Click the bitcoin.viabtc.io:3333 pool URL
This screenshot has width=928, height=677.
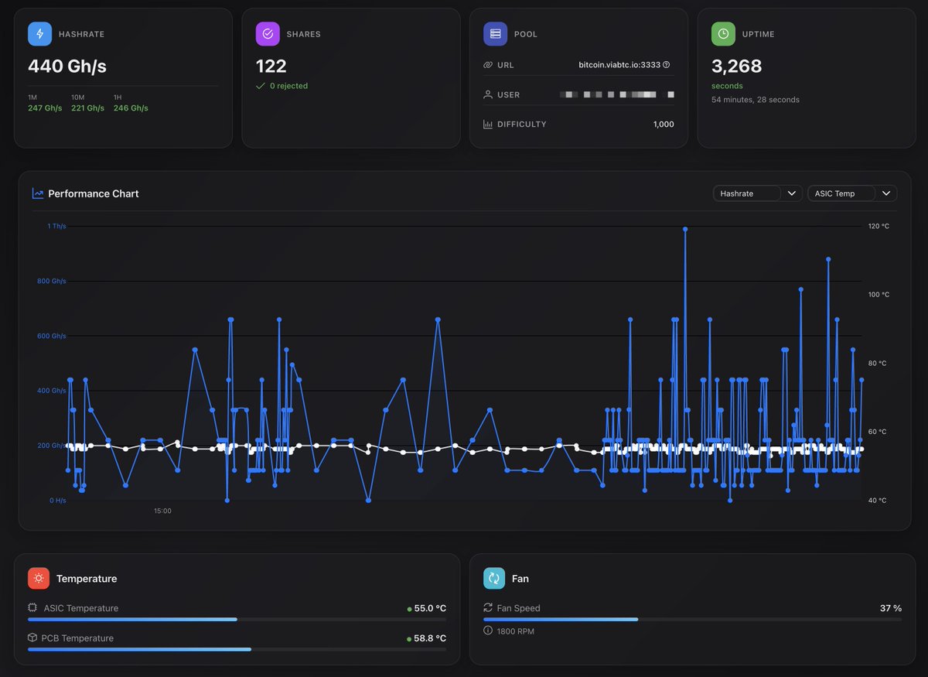[x=619, y=65]
